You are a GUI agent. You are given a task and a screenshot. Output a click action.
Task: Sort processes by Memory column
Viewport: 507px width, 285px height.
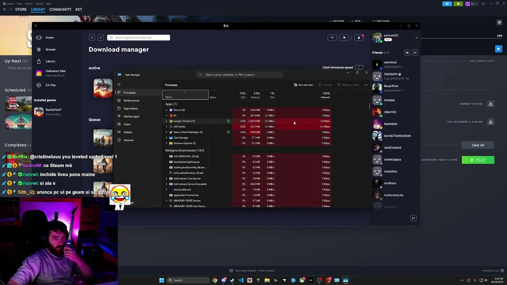253,95
